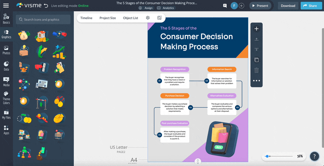Delete the page with trash icon

[256, 70]
